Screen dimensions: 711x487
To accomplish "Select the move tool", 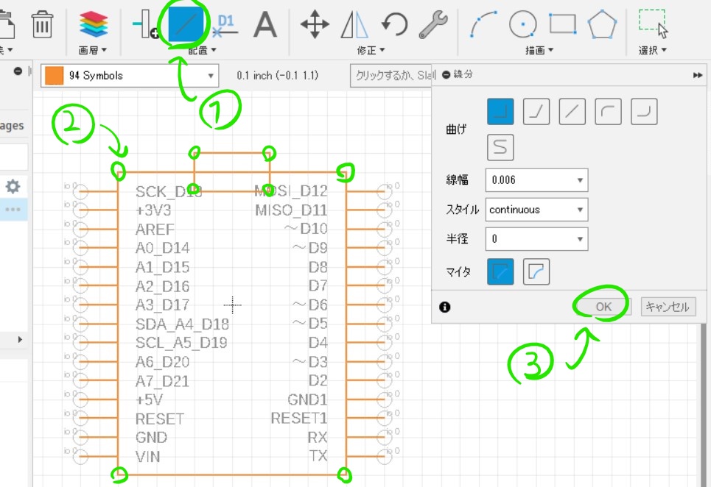I will coord(315,24).
